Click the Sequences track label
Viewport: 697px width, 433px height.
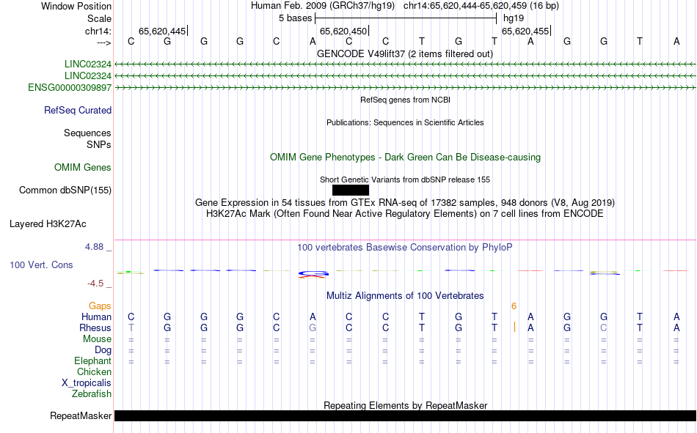(87, 133)
